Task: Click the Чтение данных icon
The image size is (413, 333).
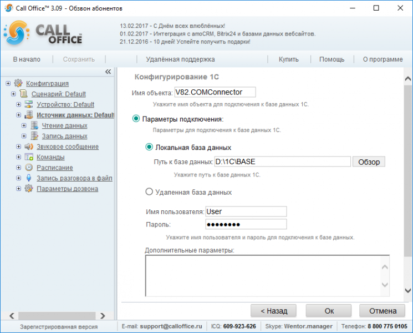Action: point(34,125)
